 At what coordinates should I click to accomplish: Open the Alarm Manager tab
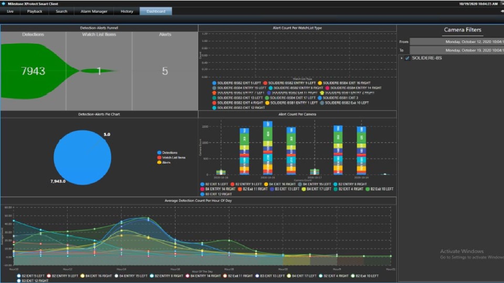94,11
